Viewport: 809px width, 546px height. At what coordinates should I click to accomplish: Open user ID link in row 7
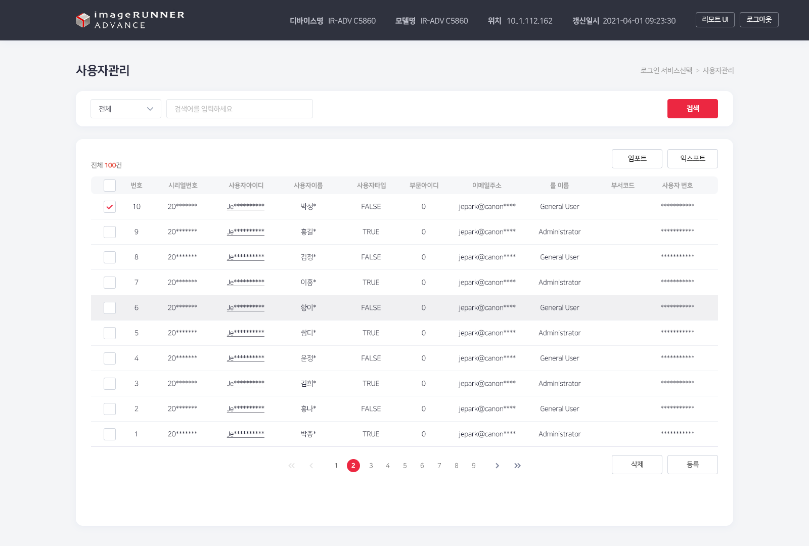[246, 283]
